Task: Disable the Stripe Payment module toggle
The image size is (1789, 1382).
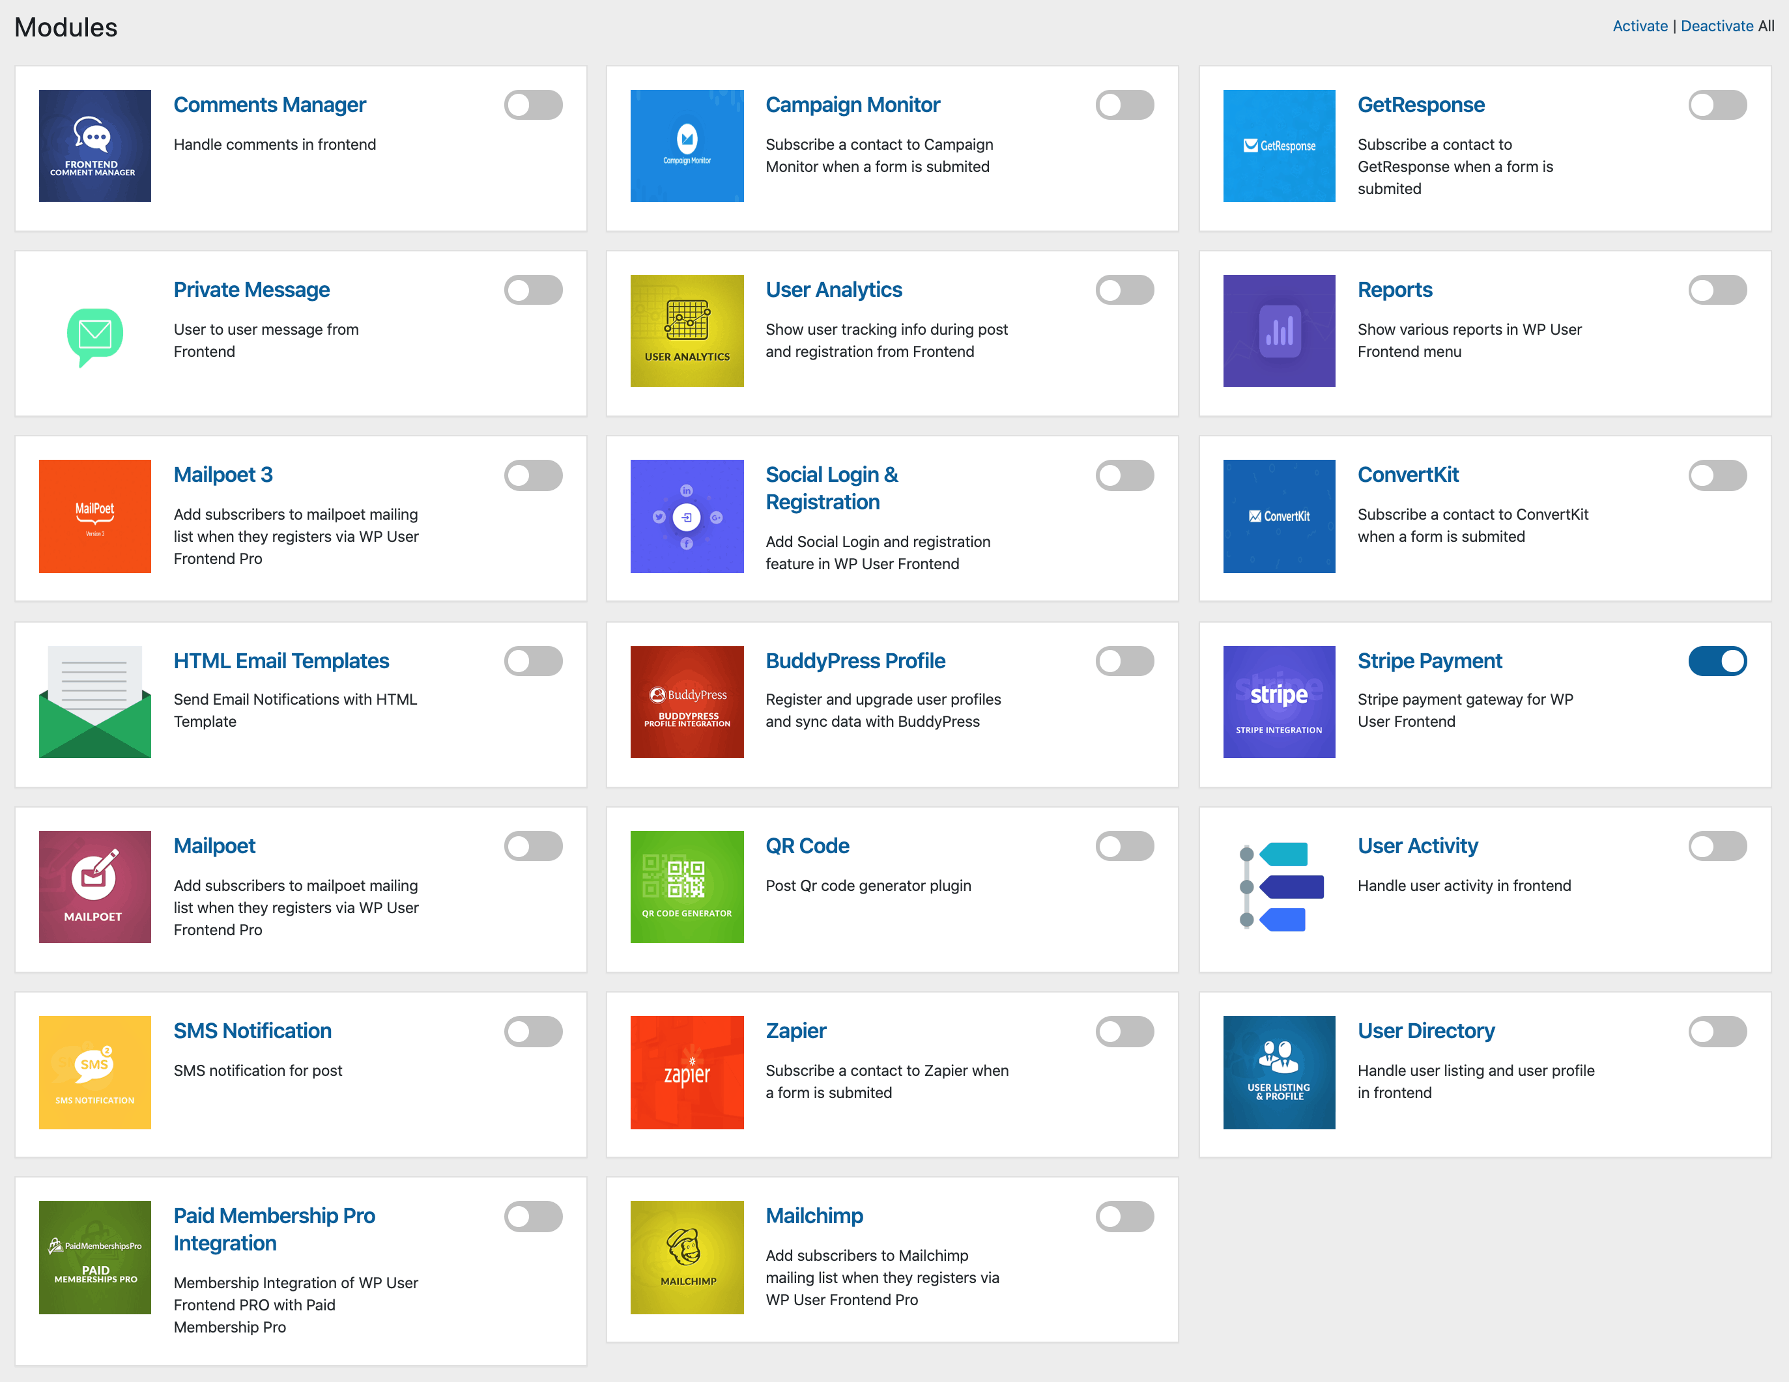Action: point(1718,662)
